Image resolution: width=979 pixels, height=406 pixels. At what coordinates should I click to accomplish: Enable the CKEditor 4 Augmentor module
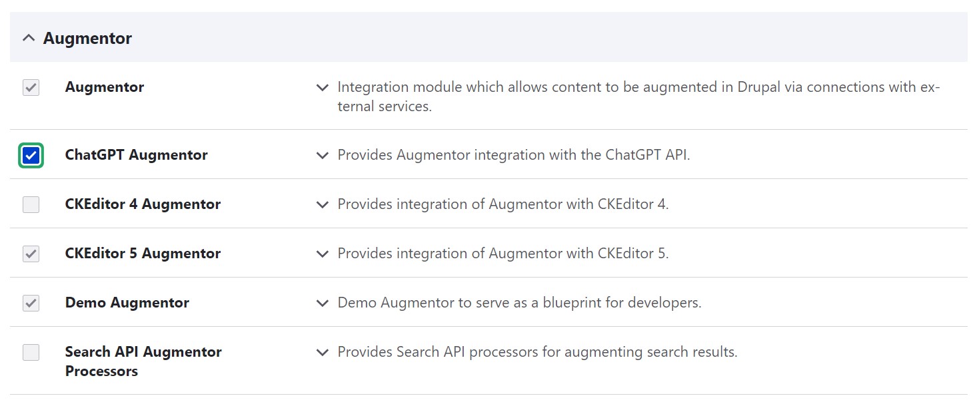pyautogui.click(x=31, y=204)
